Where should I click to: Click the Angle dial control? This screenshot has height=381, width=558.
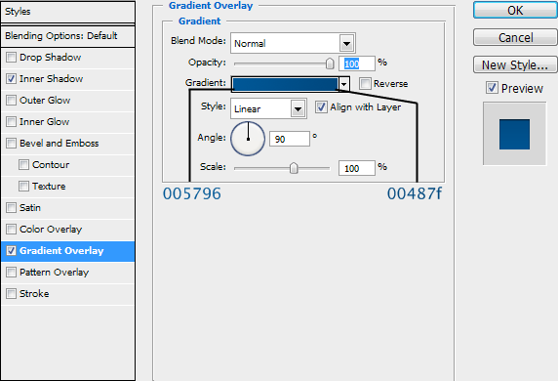[x=248, y=139]
